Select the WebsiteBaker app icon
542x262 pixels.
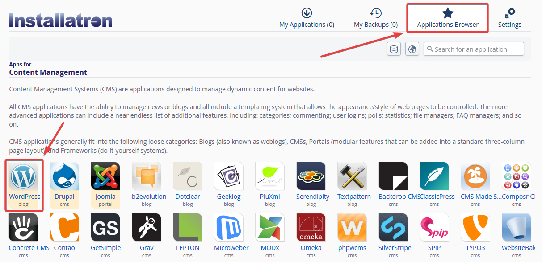pyautogui.click(x=517, y=227)
